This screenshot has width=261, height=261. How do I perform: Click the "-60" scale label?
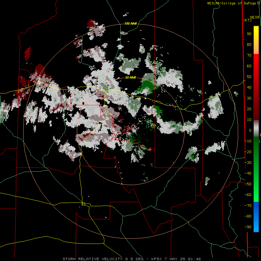click(248, 195)
